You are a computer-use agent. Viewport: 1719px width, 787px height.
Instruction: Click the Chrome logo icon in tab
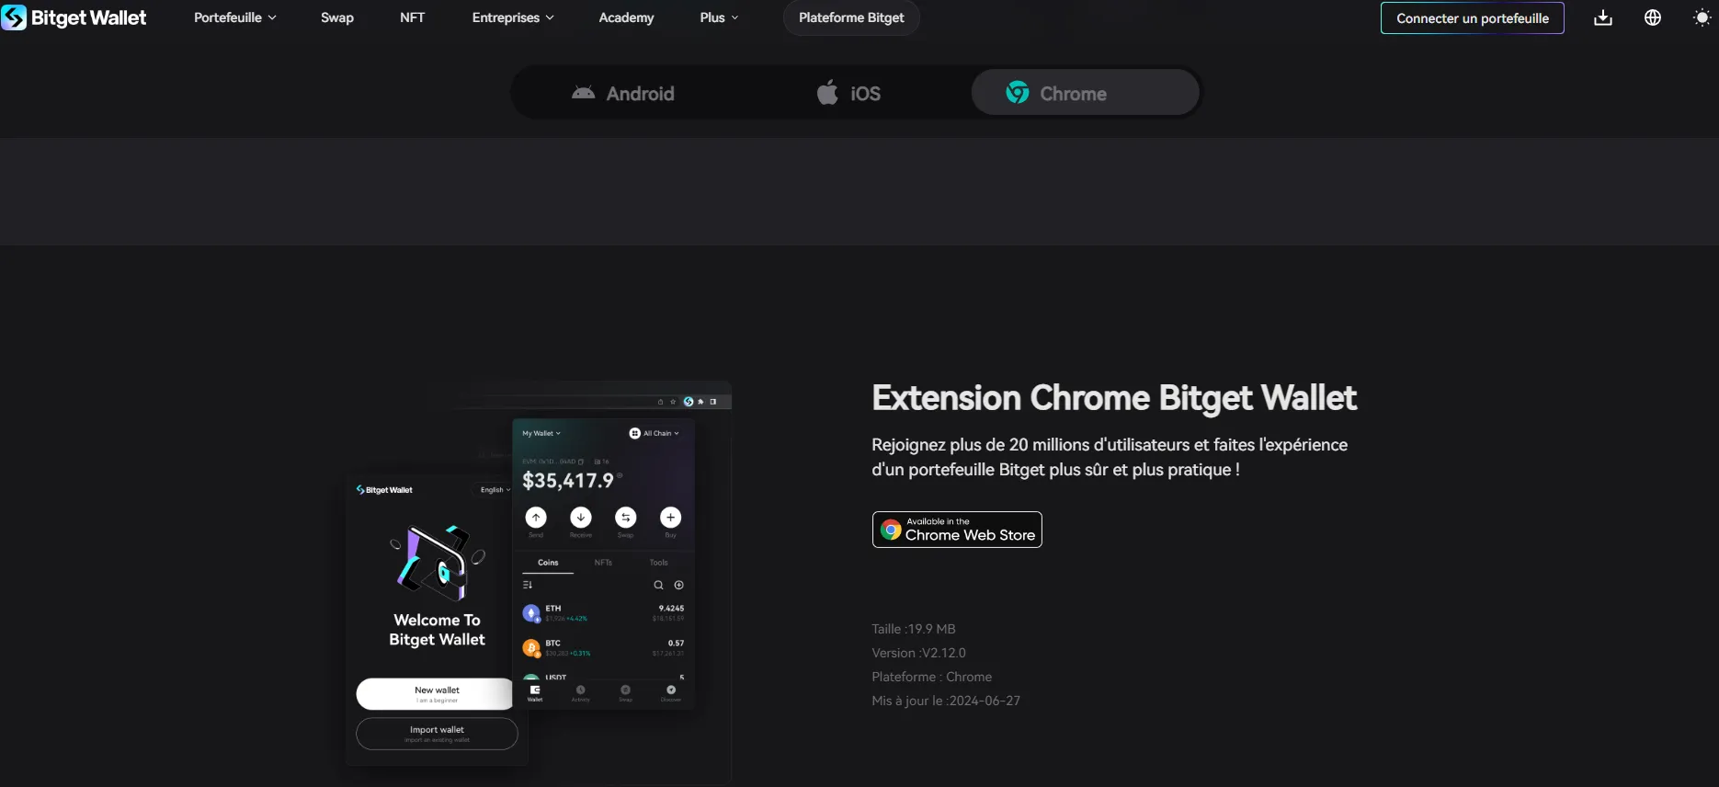1017,92
